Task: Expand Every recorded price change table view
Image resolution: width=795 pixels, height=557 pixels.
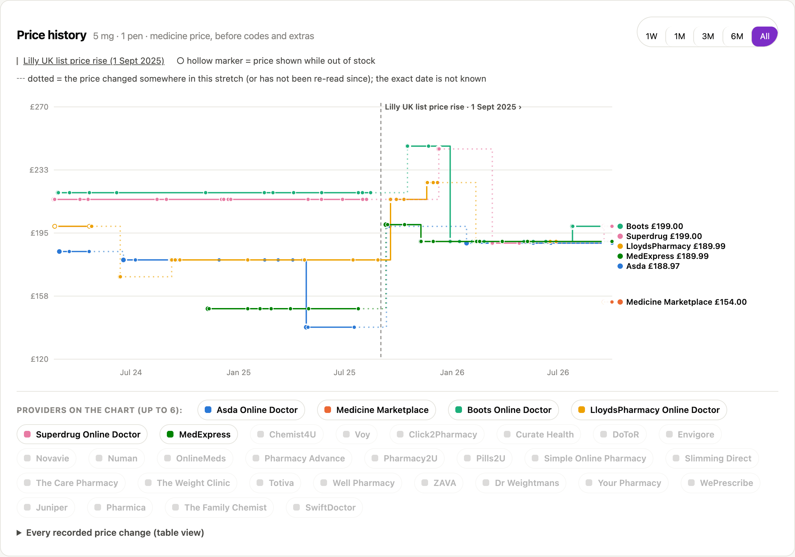Action: [110, 532]
